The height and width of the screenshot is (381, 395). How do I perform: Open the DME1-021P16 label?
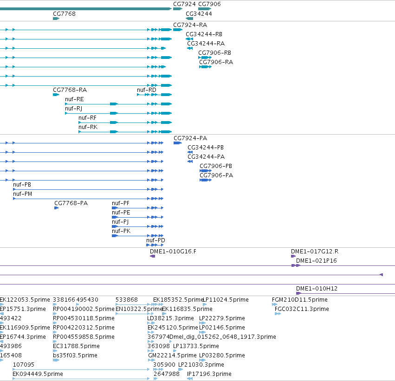click(317, 261)
